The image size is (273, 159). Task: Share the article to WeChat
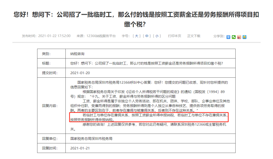pos(234,37)
